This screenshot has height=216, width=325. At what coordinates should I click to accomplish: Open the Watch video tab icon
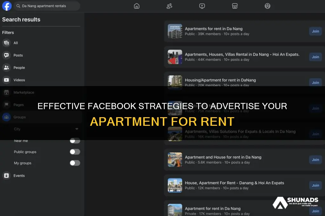202,6
